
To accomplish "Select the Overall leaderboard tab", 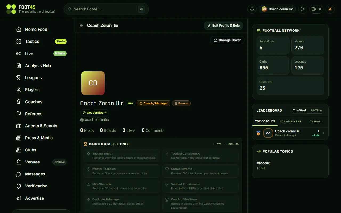I will click(x=316, y=121).
